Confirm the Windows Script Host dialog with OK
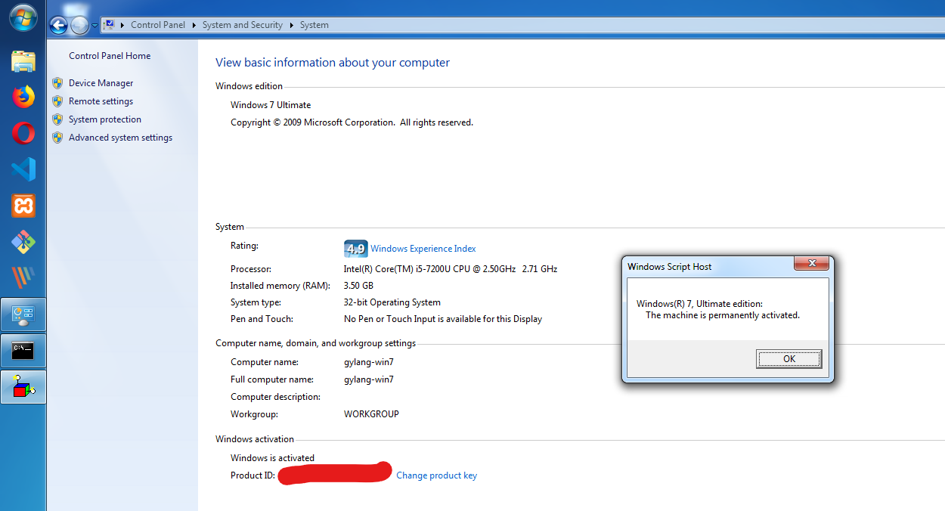 (x=789, y=359)
